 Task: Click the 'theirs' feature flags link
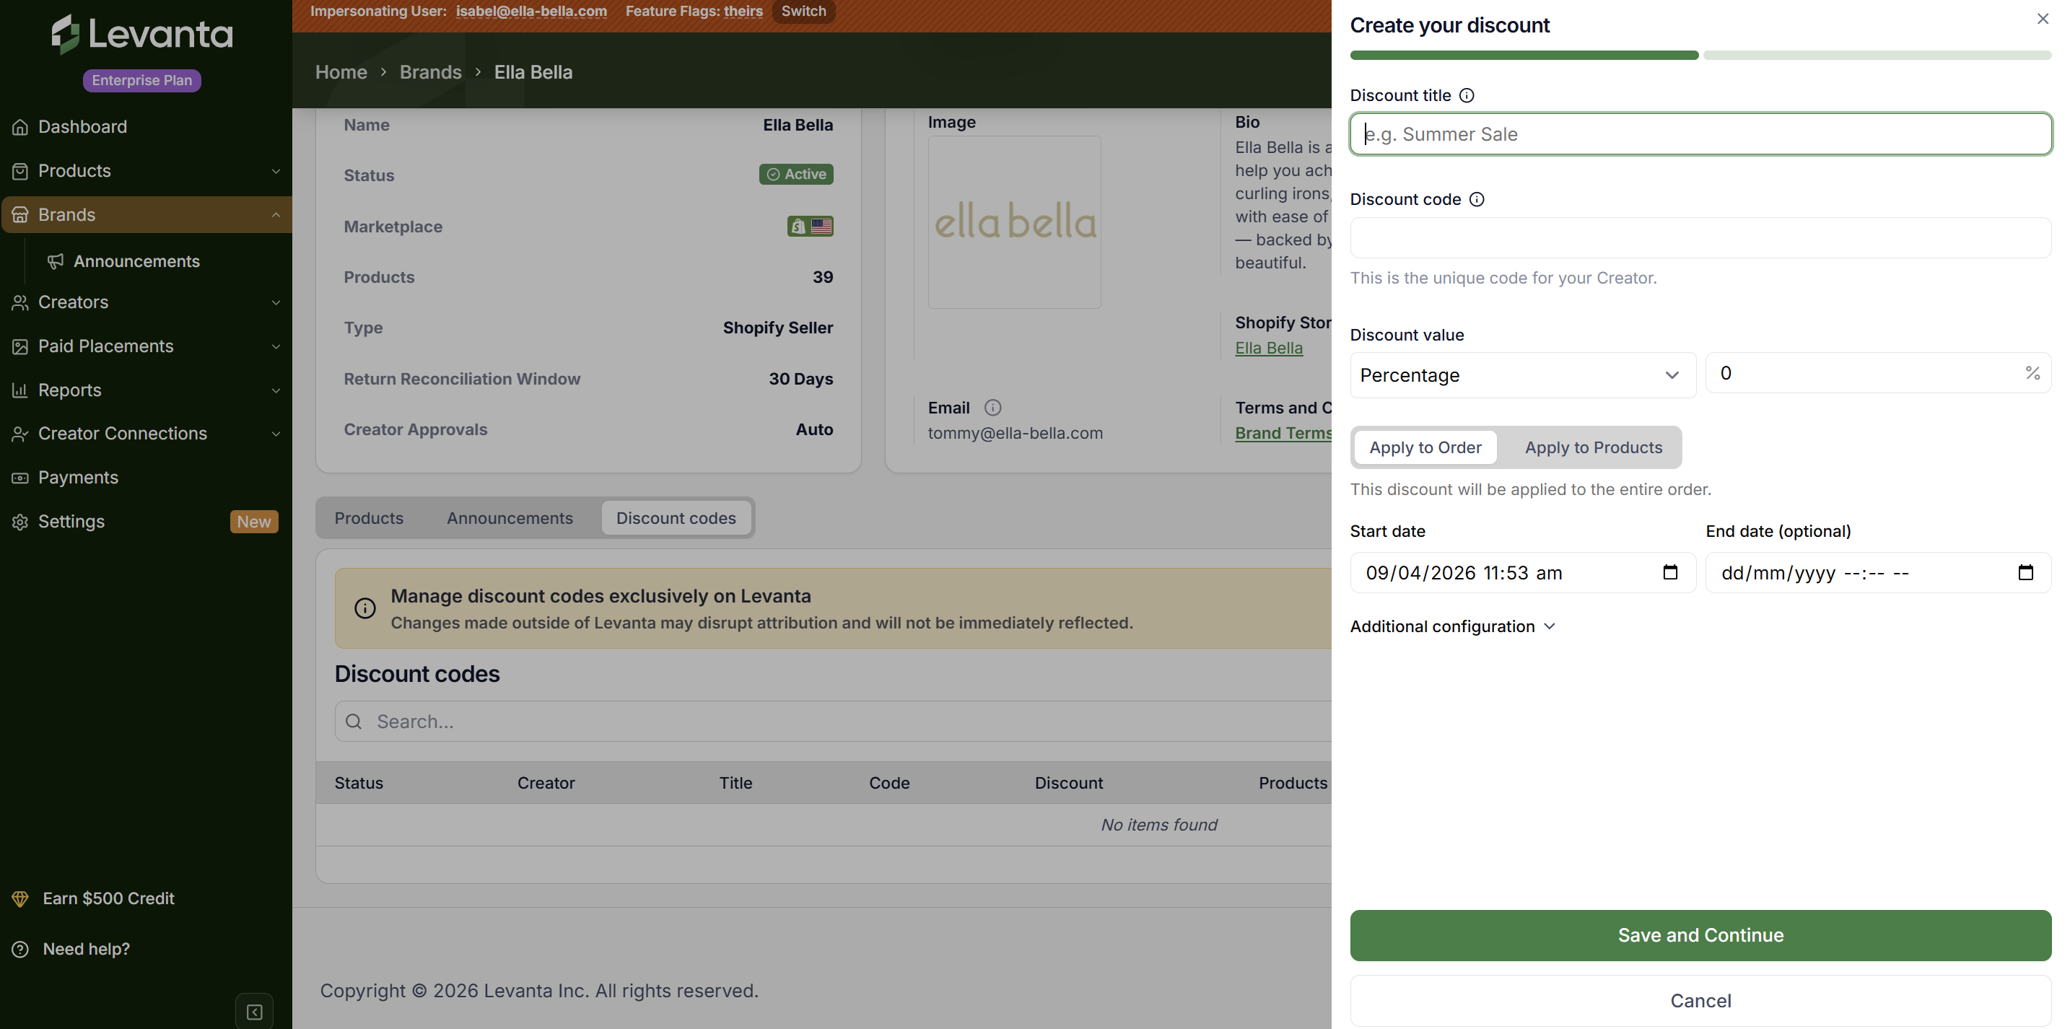tap(743, 12)
